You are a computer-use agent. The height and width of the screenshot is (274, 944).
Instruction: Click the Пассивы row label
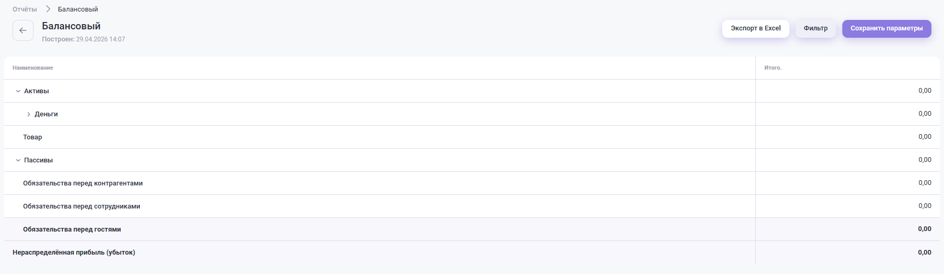pyautogui.click(x=38, y=160)
